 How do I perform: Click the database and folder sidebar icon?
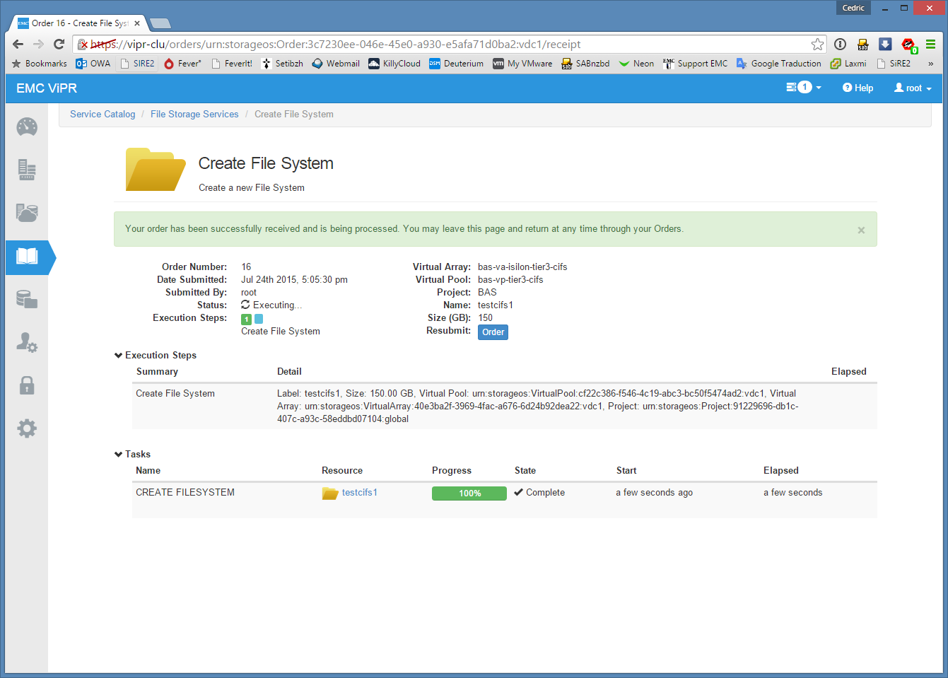click(27, 300)
